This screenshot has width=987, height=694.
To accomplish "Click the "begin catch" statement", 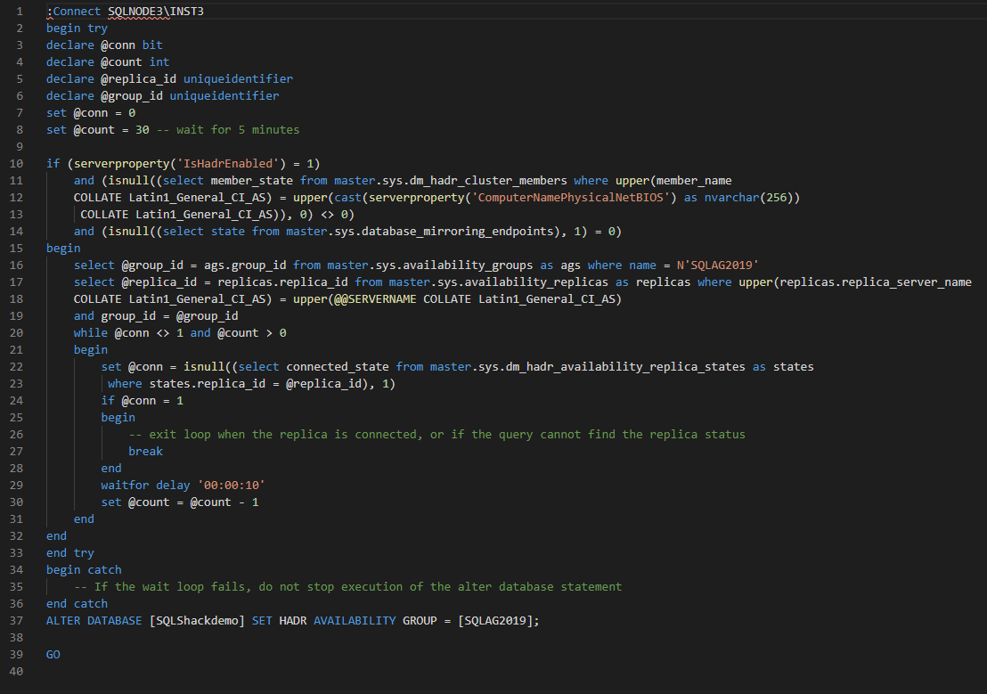I will pos(84,569).
